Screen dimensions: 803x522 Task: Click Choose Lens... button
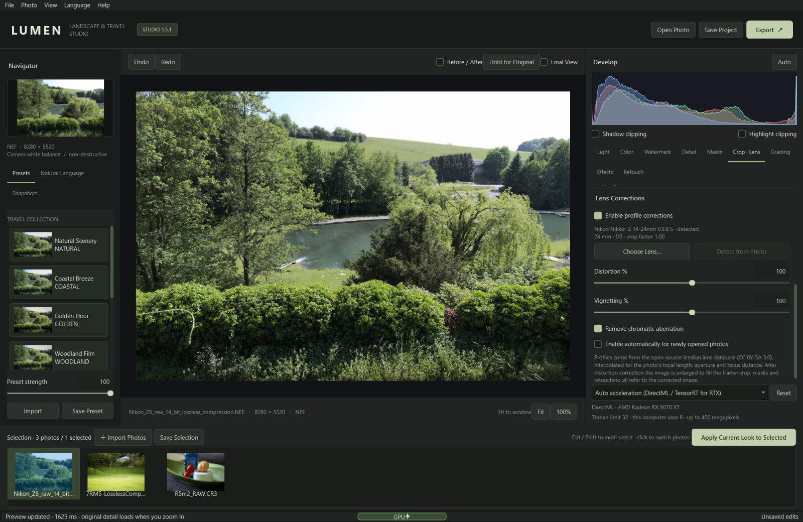coord(642,252)
